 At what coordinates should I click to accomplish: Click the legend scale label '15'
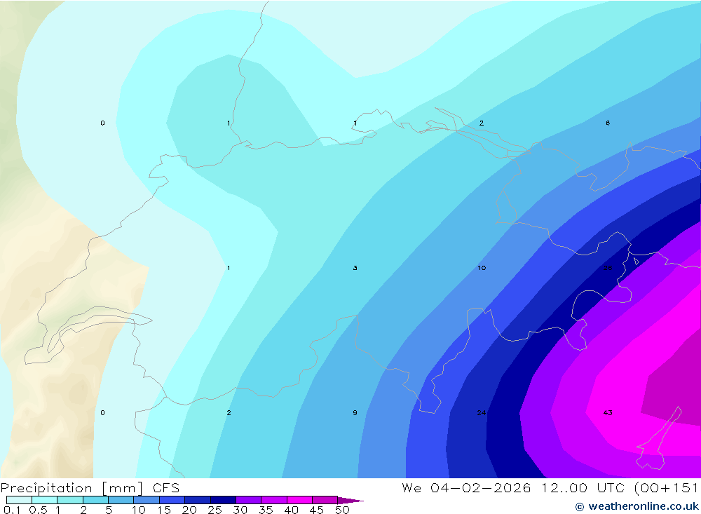coord(164,510)
